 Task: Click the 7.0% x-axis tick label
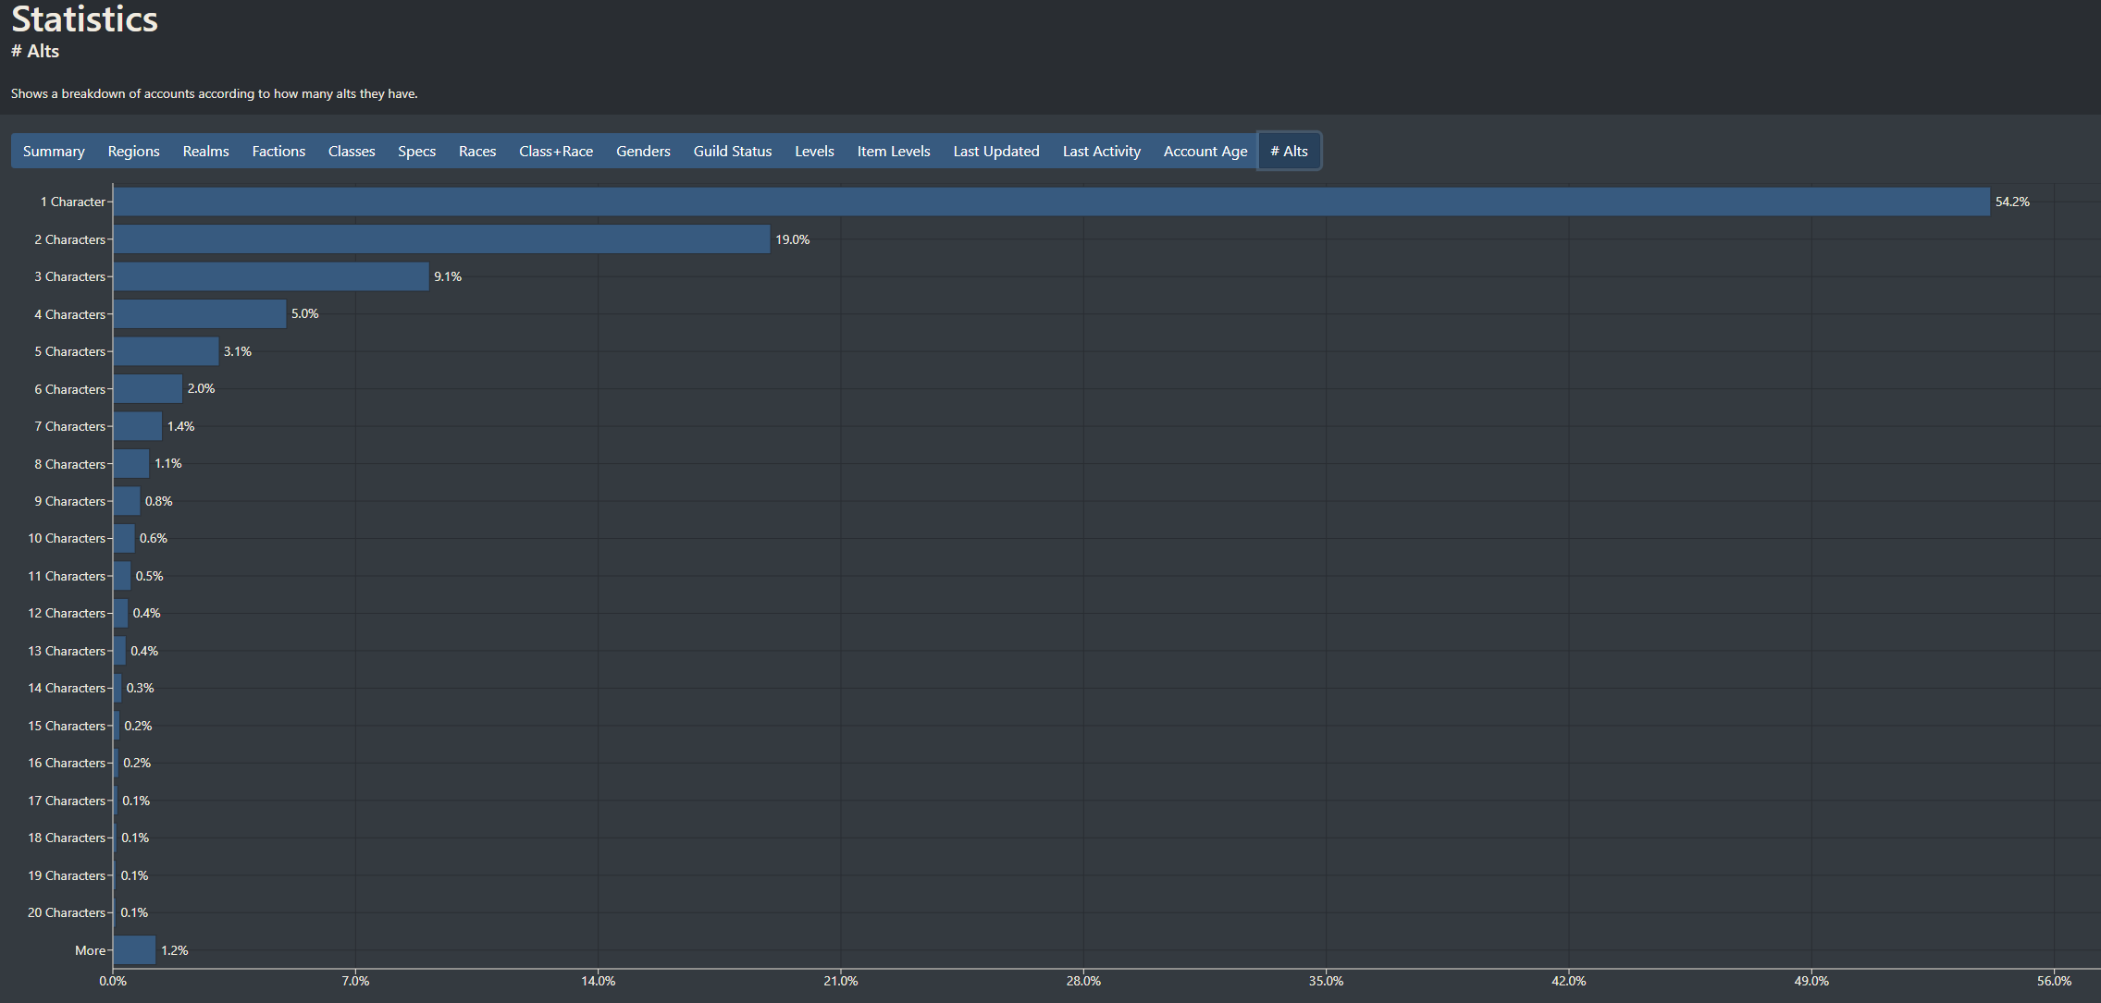pos(355,981)
